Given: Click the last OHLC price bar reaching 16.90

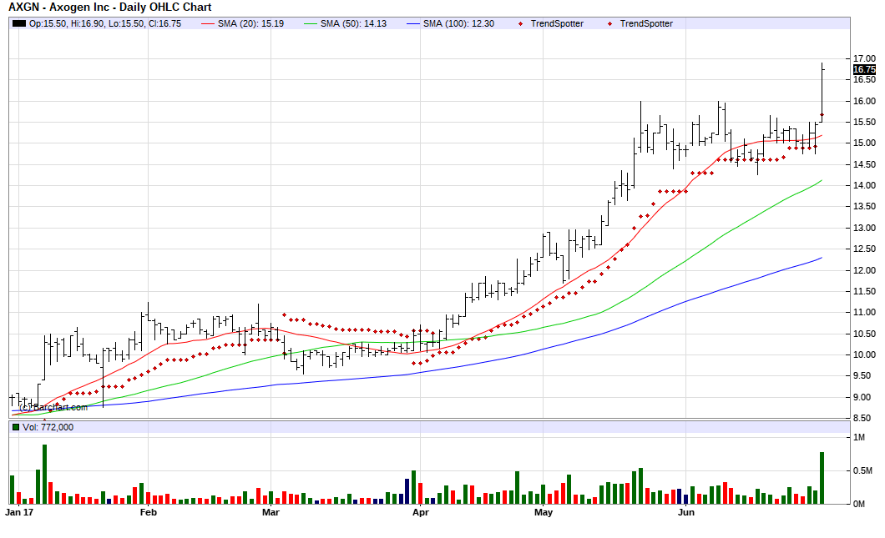Looking at the screenshot, I should tap(822, 93).
